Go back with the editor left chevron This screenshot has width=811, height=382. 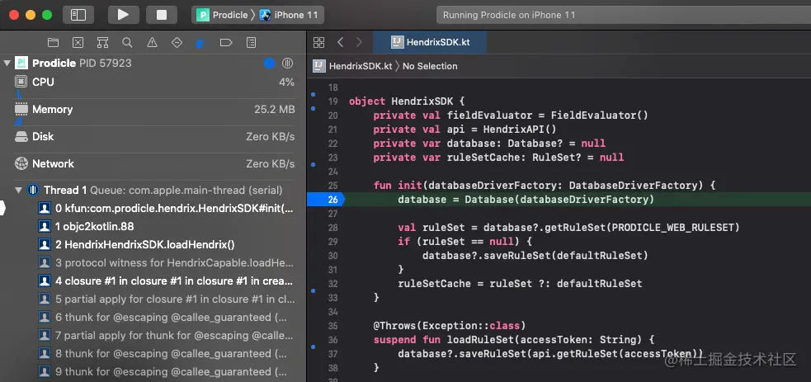[x=341, y=42]
